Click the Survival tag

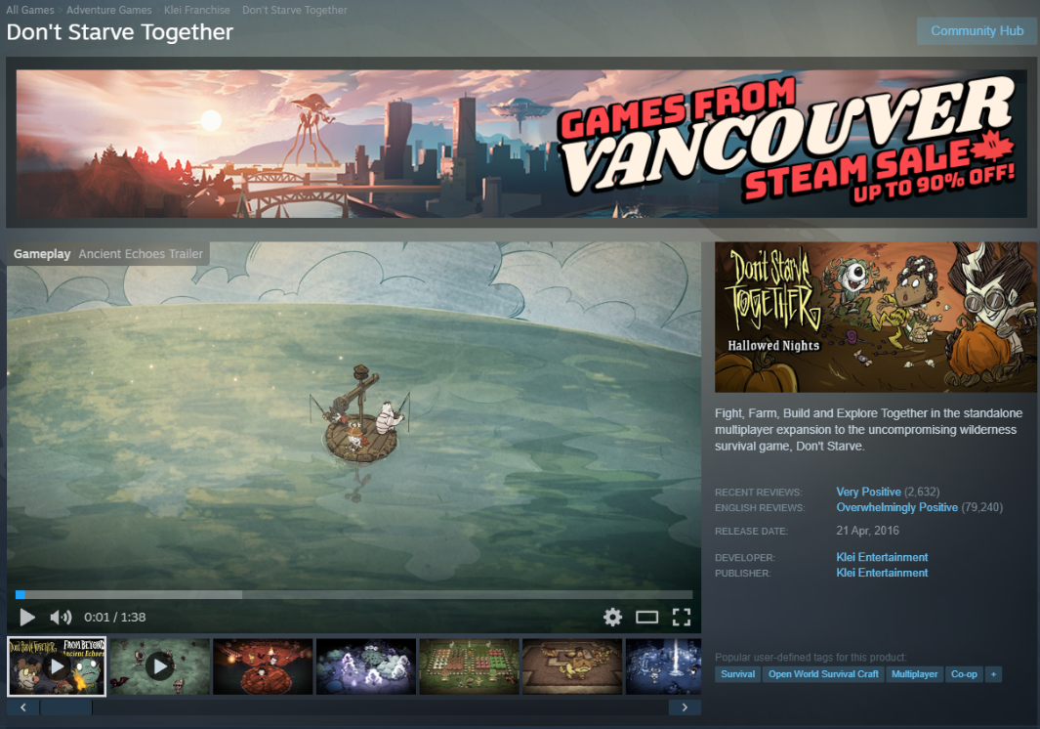[x=737, y=674]
